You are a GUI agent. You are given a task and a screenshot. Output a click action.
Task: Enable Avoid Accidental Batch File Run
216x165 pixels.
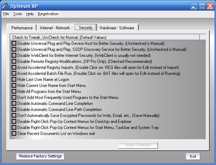tap(14, 73)
